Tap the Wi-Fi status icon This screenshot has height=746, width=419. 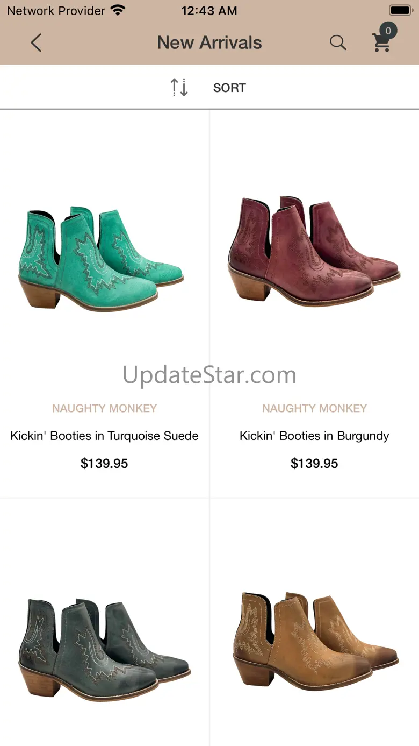pos(117,10)
